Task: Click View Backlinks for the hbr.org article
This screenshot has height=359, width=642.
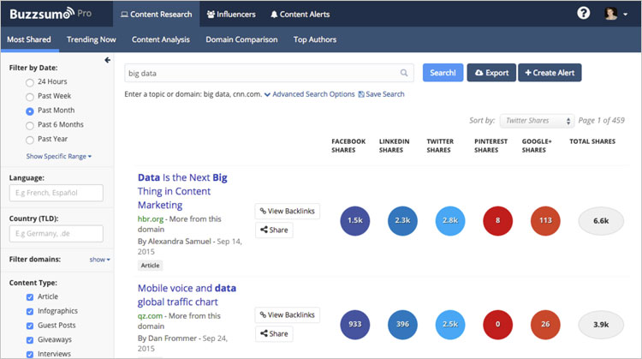Action: [x=288, y=211]
